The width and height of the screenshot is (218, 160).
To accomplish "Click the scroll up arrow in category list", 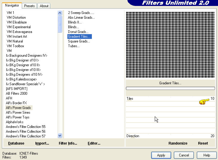I will (x=60, y=13).
